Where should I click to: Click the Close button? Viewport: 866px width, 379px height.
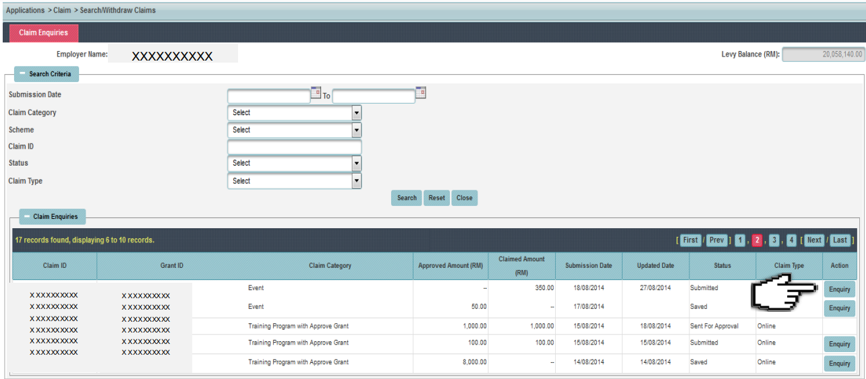(465, 198)
